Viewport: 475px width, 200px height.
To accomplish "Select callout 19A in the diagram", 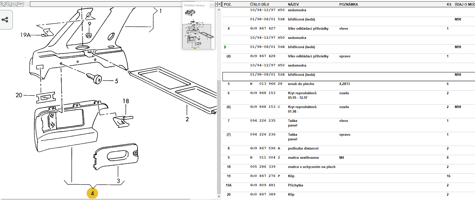I will (x=25, y=35).
